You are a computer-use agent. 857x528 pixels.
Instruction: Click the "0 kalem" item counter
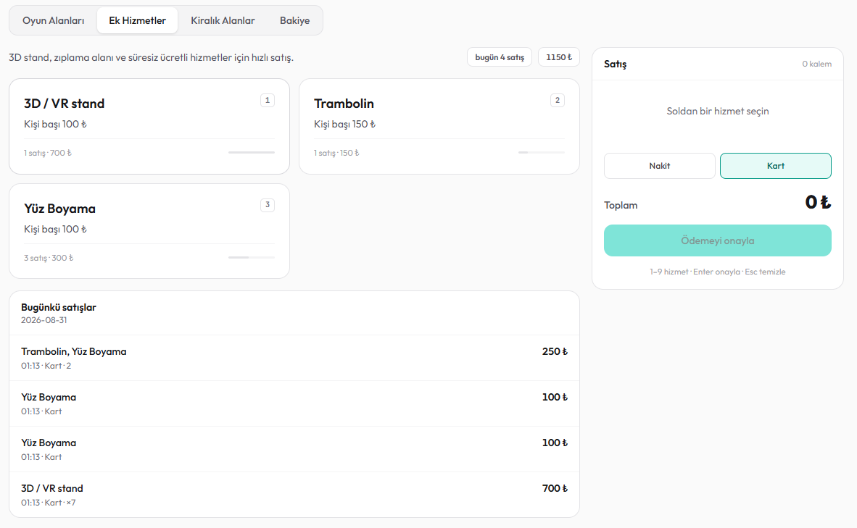[816, 64]
